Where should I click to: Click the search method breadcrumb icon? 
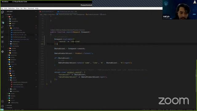(x=101, y=14)
